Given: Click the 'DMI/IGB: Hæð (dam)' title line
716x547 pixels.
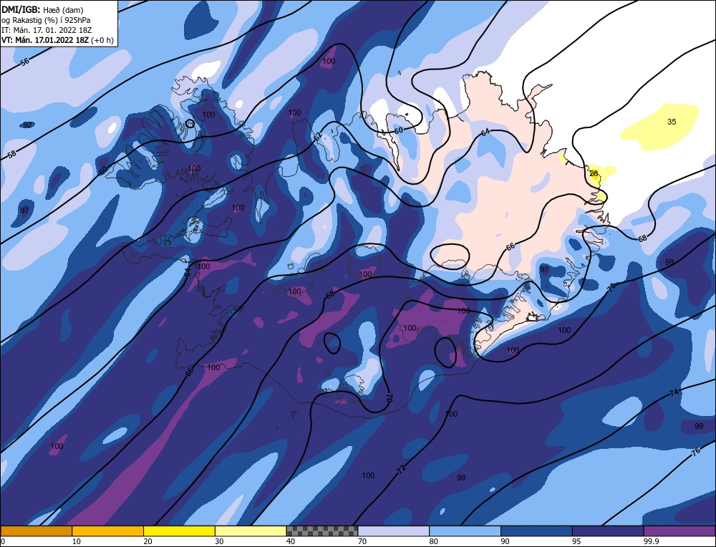Looking at the screenshot, I should 42,9.
